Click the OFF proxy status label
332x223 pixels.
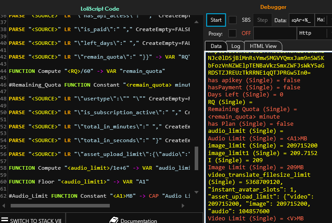246,33
